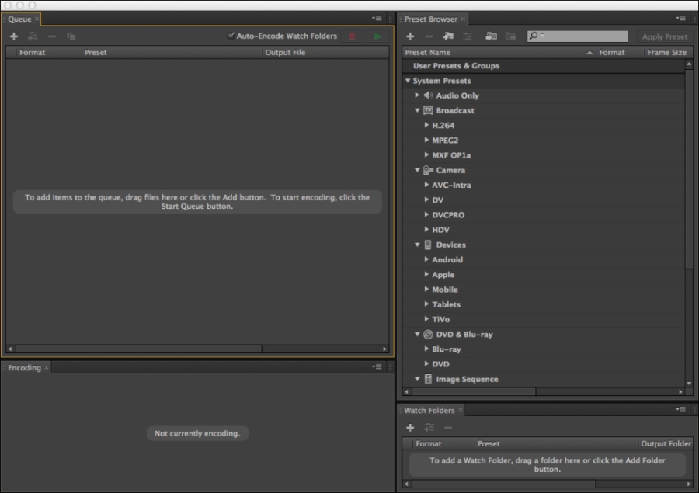This screenshot has height=493, width=699.
Task: Collapse the Camera category
Action: [417, 170]
